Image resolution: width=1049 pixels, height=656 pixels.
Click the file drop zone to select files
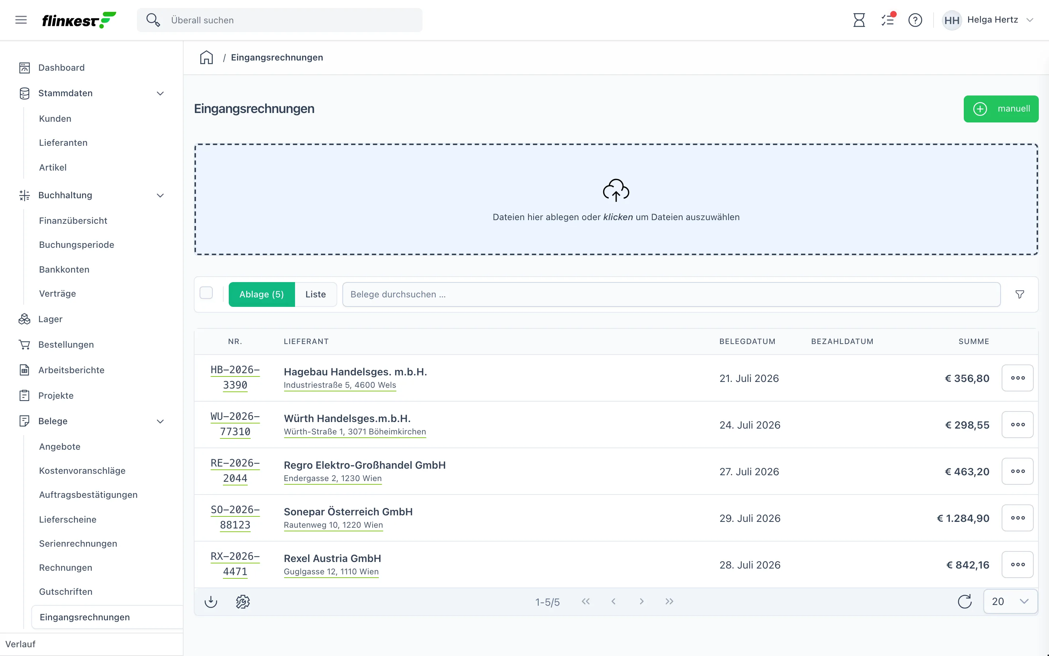click(616, 199)
